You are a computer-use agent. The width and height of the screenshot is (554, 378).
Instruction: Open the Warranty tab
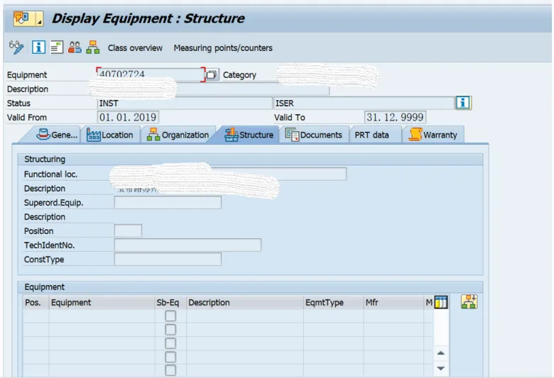pos(433,135)
